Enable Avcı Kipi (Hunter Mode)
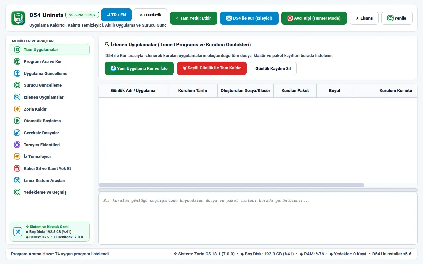The image size is (423, 264). 314,18
